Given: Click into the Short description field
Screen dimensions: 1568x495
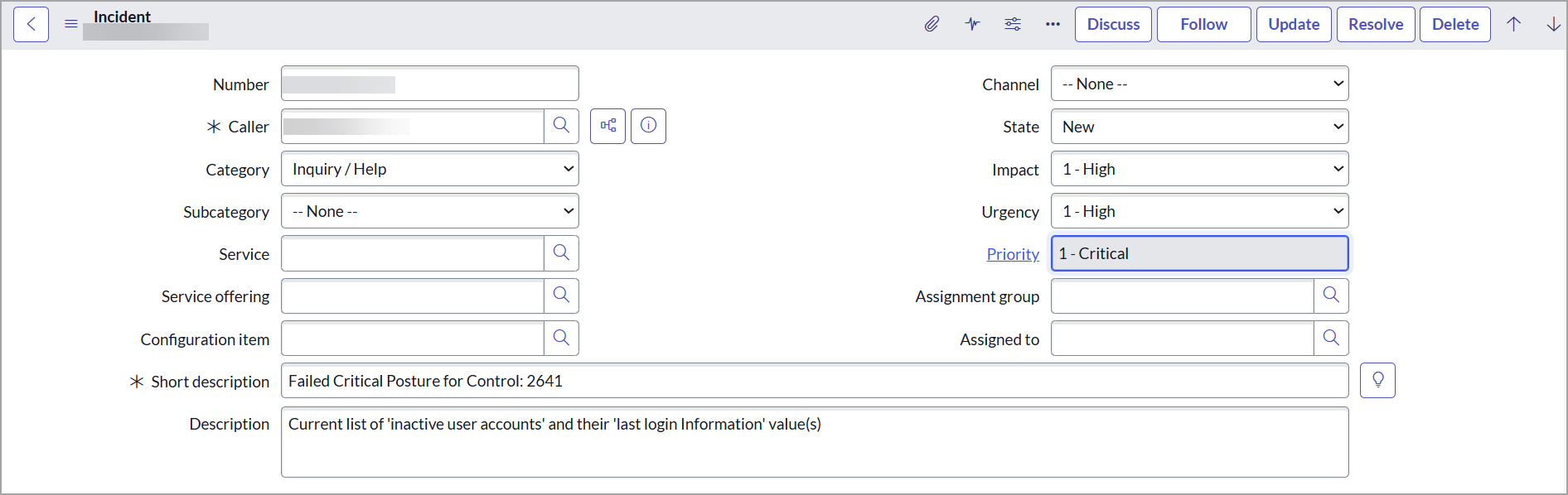Looking at the screenshot, I should (815, 381).
